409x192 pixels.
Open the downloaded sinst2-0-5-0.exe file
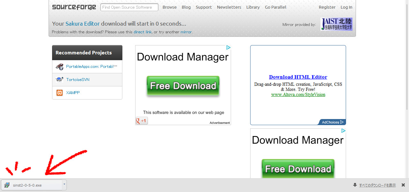point(32,185)
